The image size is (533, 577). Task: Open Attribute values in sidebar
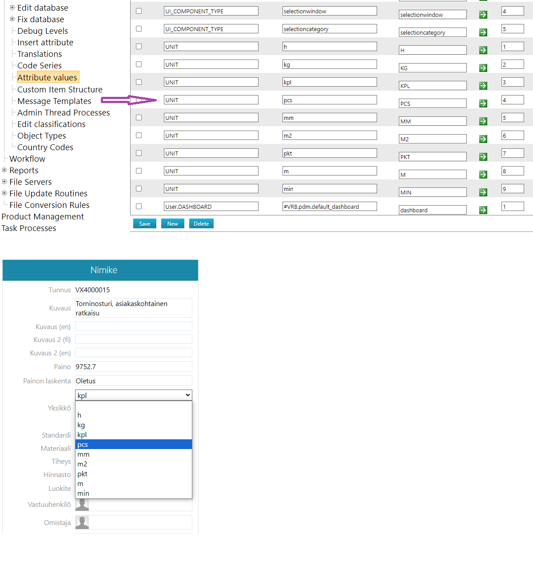point(47,77)
